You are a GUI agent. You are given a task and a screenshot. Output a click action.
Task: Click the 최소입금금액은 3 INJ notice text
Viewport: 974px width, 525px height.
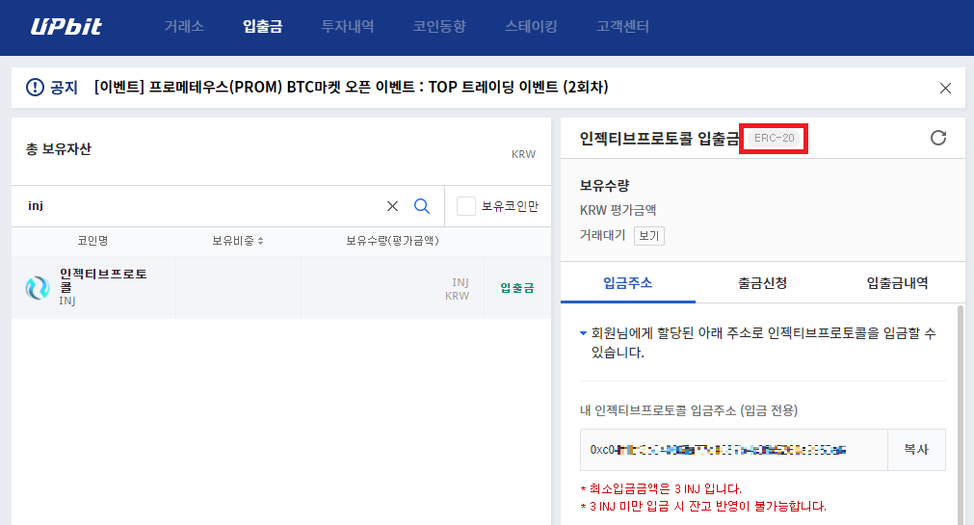(661, 488)
